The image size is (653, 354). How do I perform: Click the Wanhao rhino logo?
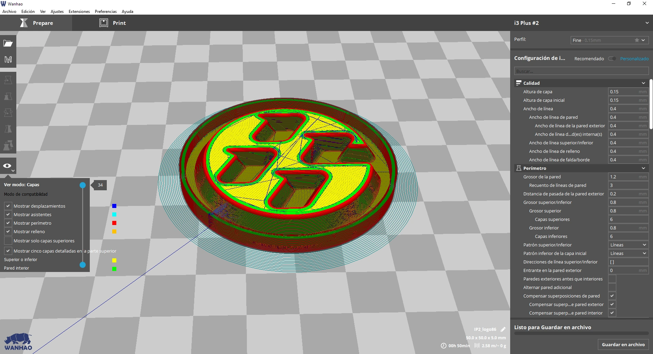click(x=18, y=341)
